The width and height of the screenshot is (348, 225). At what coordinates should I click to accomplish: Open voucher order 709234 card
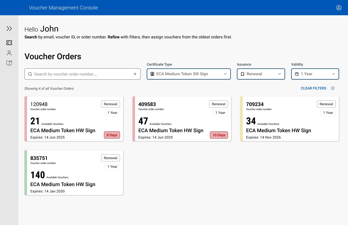click(x=290, y=119)
